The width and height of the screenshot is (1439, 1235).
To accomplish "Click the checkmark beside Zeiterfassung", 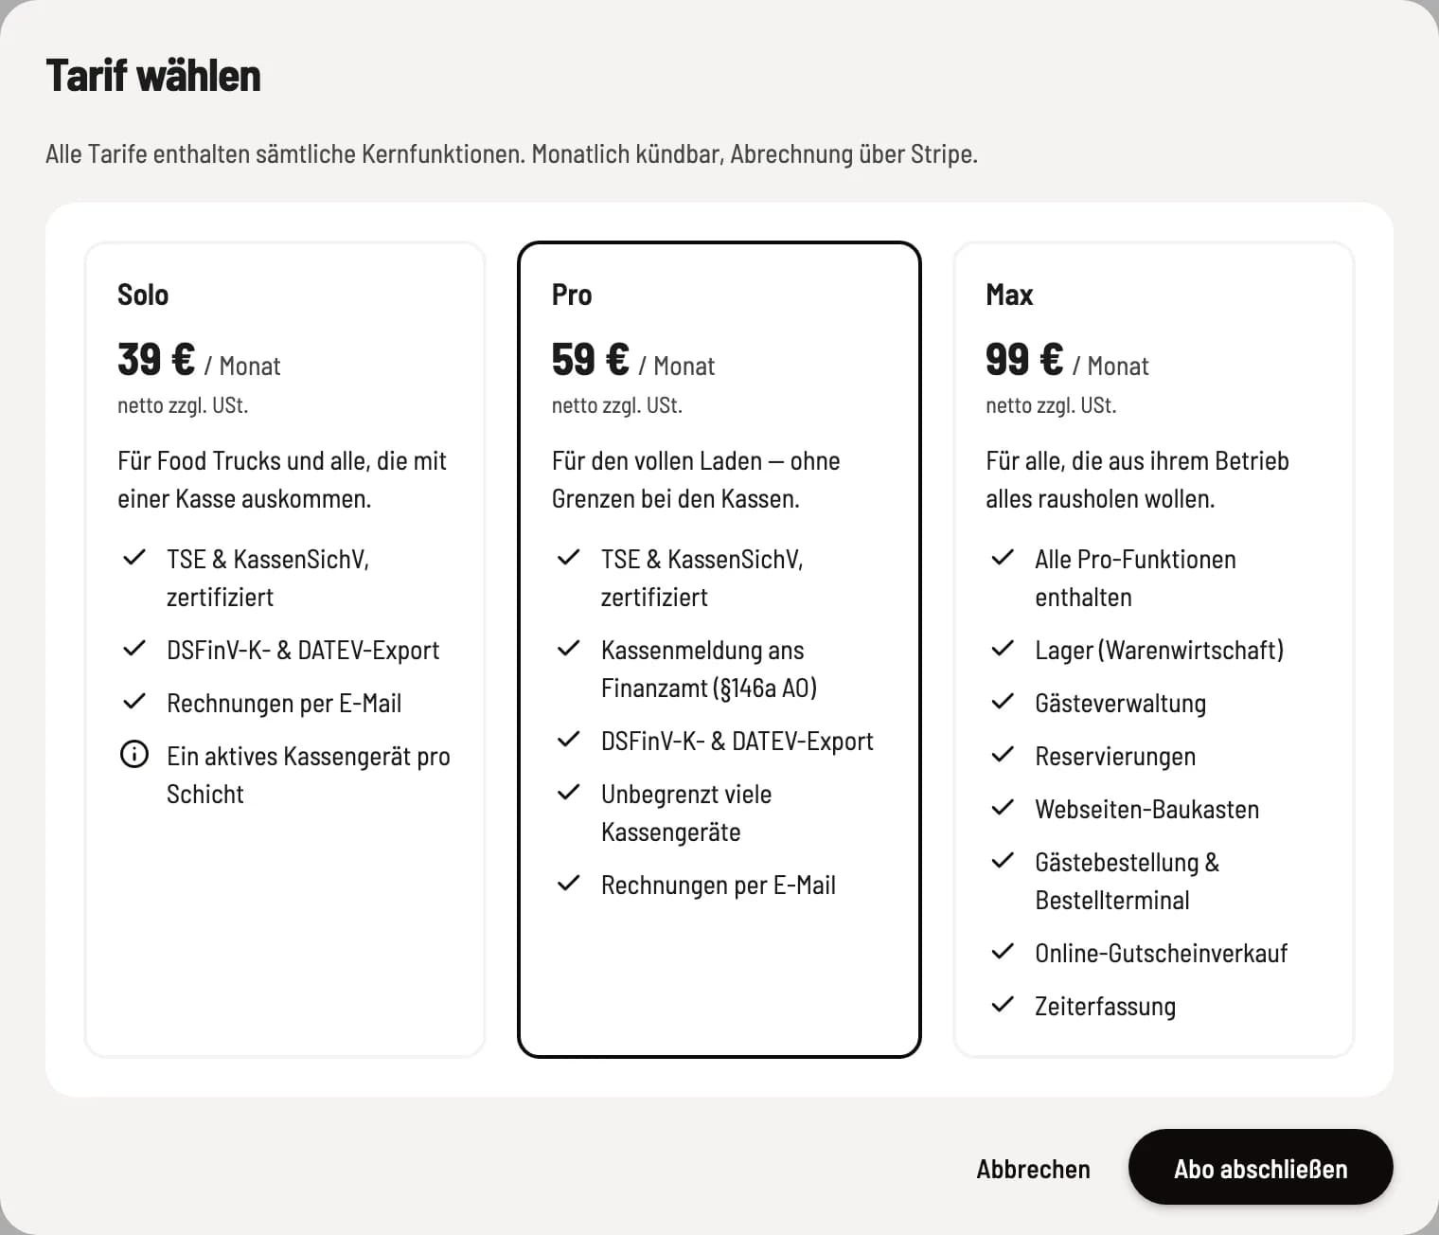I will [x=1003, y=1005].
